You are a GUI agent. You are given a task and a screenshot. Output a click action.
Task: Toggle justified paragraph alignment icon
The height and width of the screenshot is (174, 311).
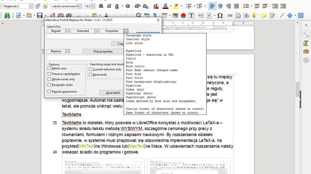point(236,6)
